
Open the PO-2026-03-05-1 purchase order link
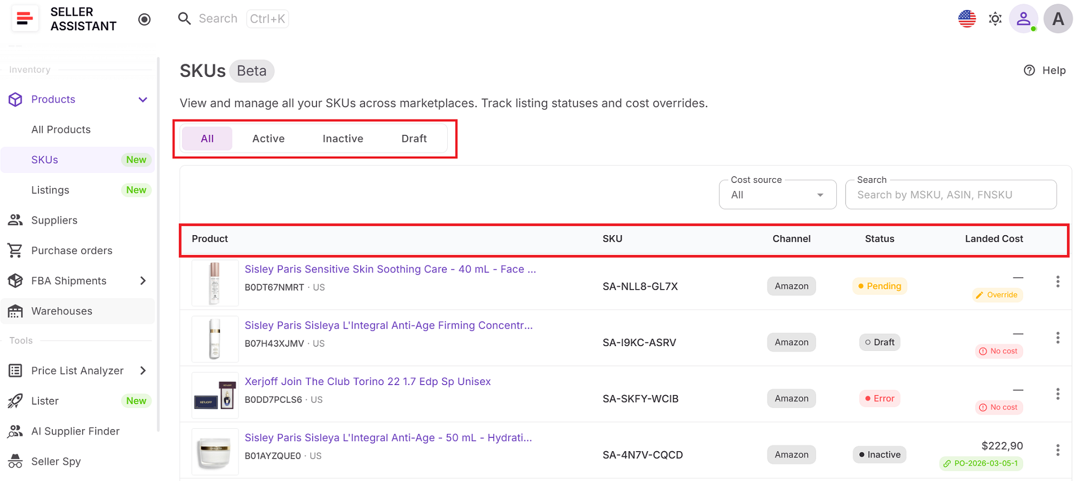(981, 463)
